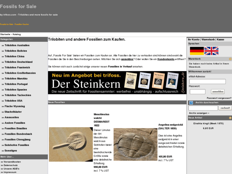Screen dimensions: 232x174
Task: Open Trilobiten Bolivien category
Action: [x=16, y=51]
